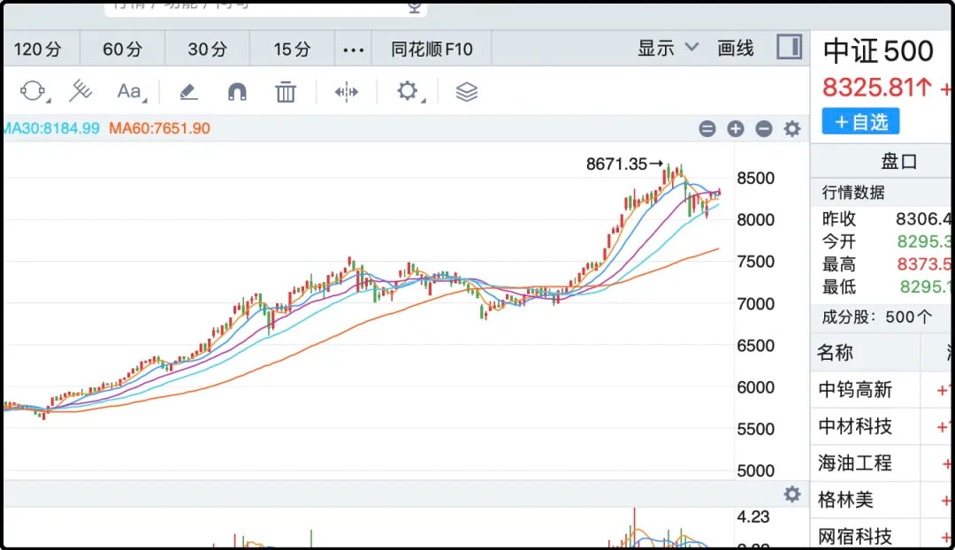Select the pencil edit tool
The image size is (955, 550).
tap(187, 91)
